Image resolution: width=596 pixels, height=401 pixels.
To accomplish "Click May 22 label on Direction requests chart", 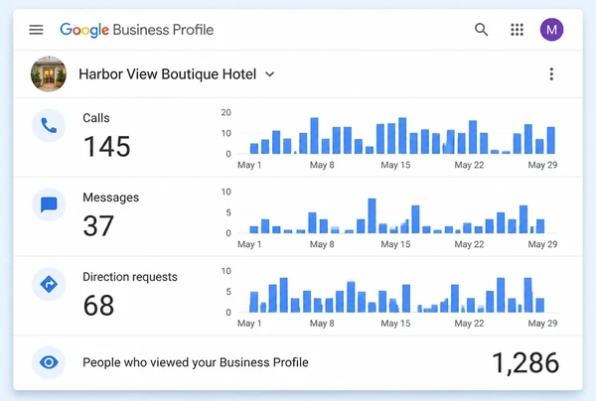I will click(470, 324).
